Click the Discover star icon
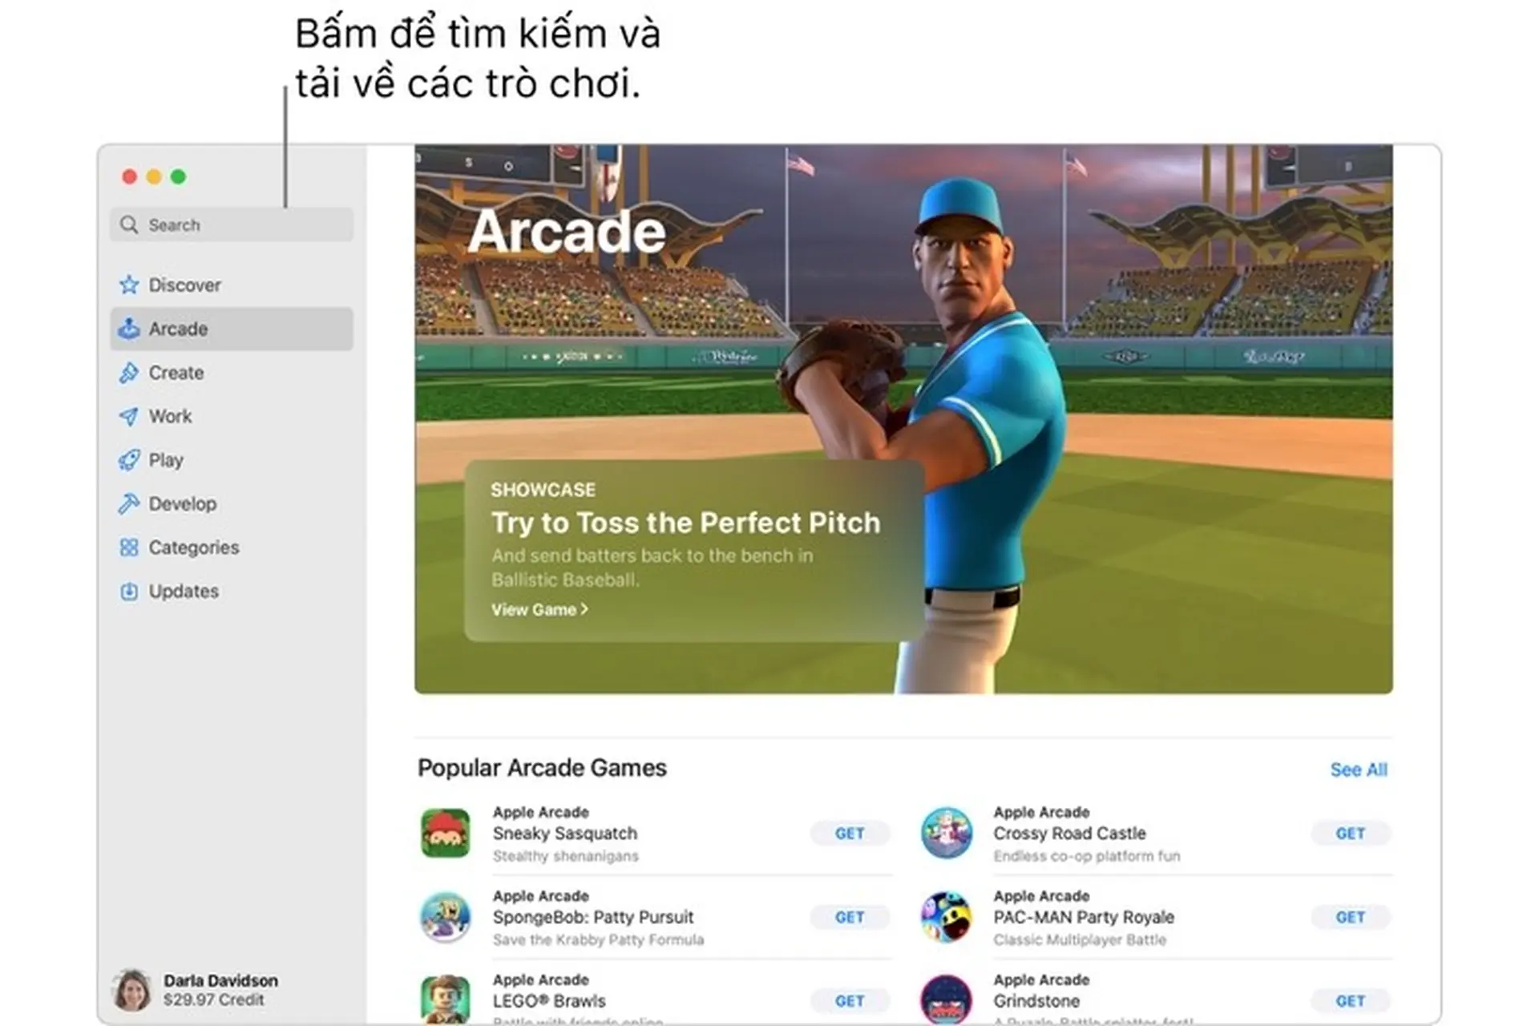1539x1026 pixels. 128,285
